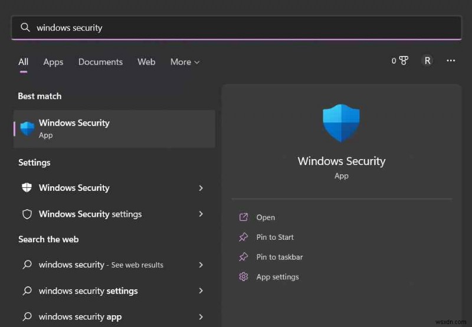This screenshot has height=327, width=472.
Task: Expand the 'windows security app' web suggestion chevron
Action: click(201, 317)
